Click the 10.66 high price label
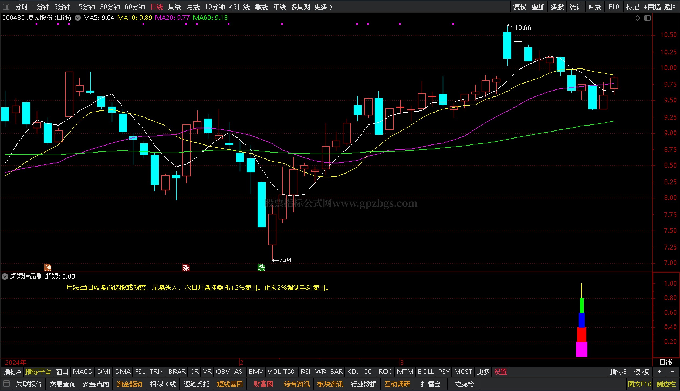Image resolution: width=680 pixels, height=391 pixels. [x=523, y=28]
